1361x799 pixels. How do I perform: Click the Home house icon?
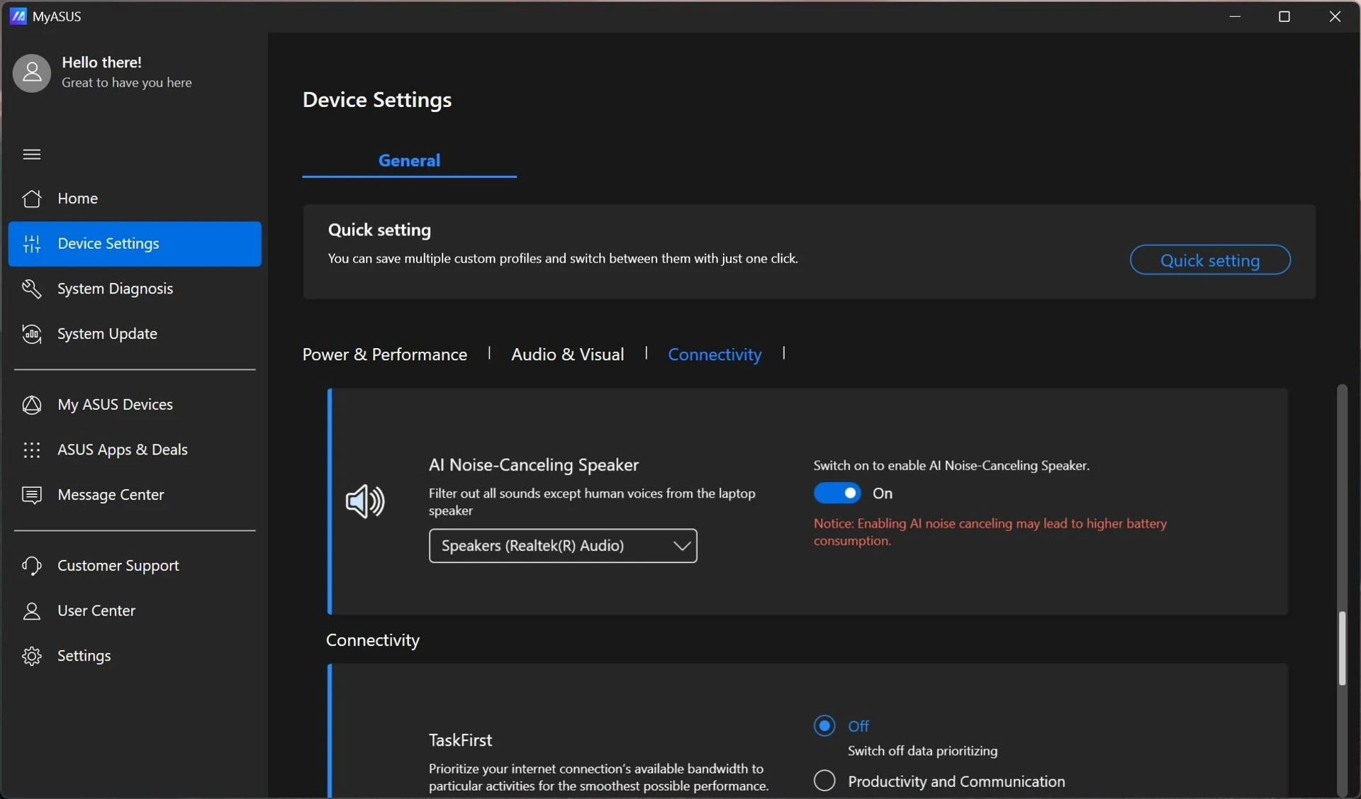(x=32, y=199)
